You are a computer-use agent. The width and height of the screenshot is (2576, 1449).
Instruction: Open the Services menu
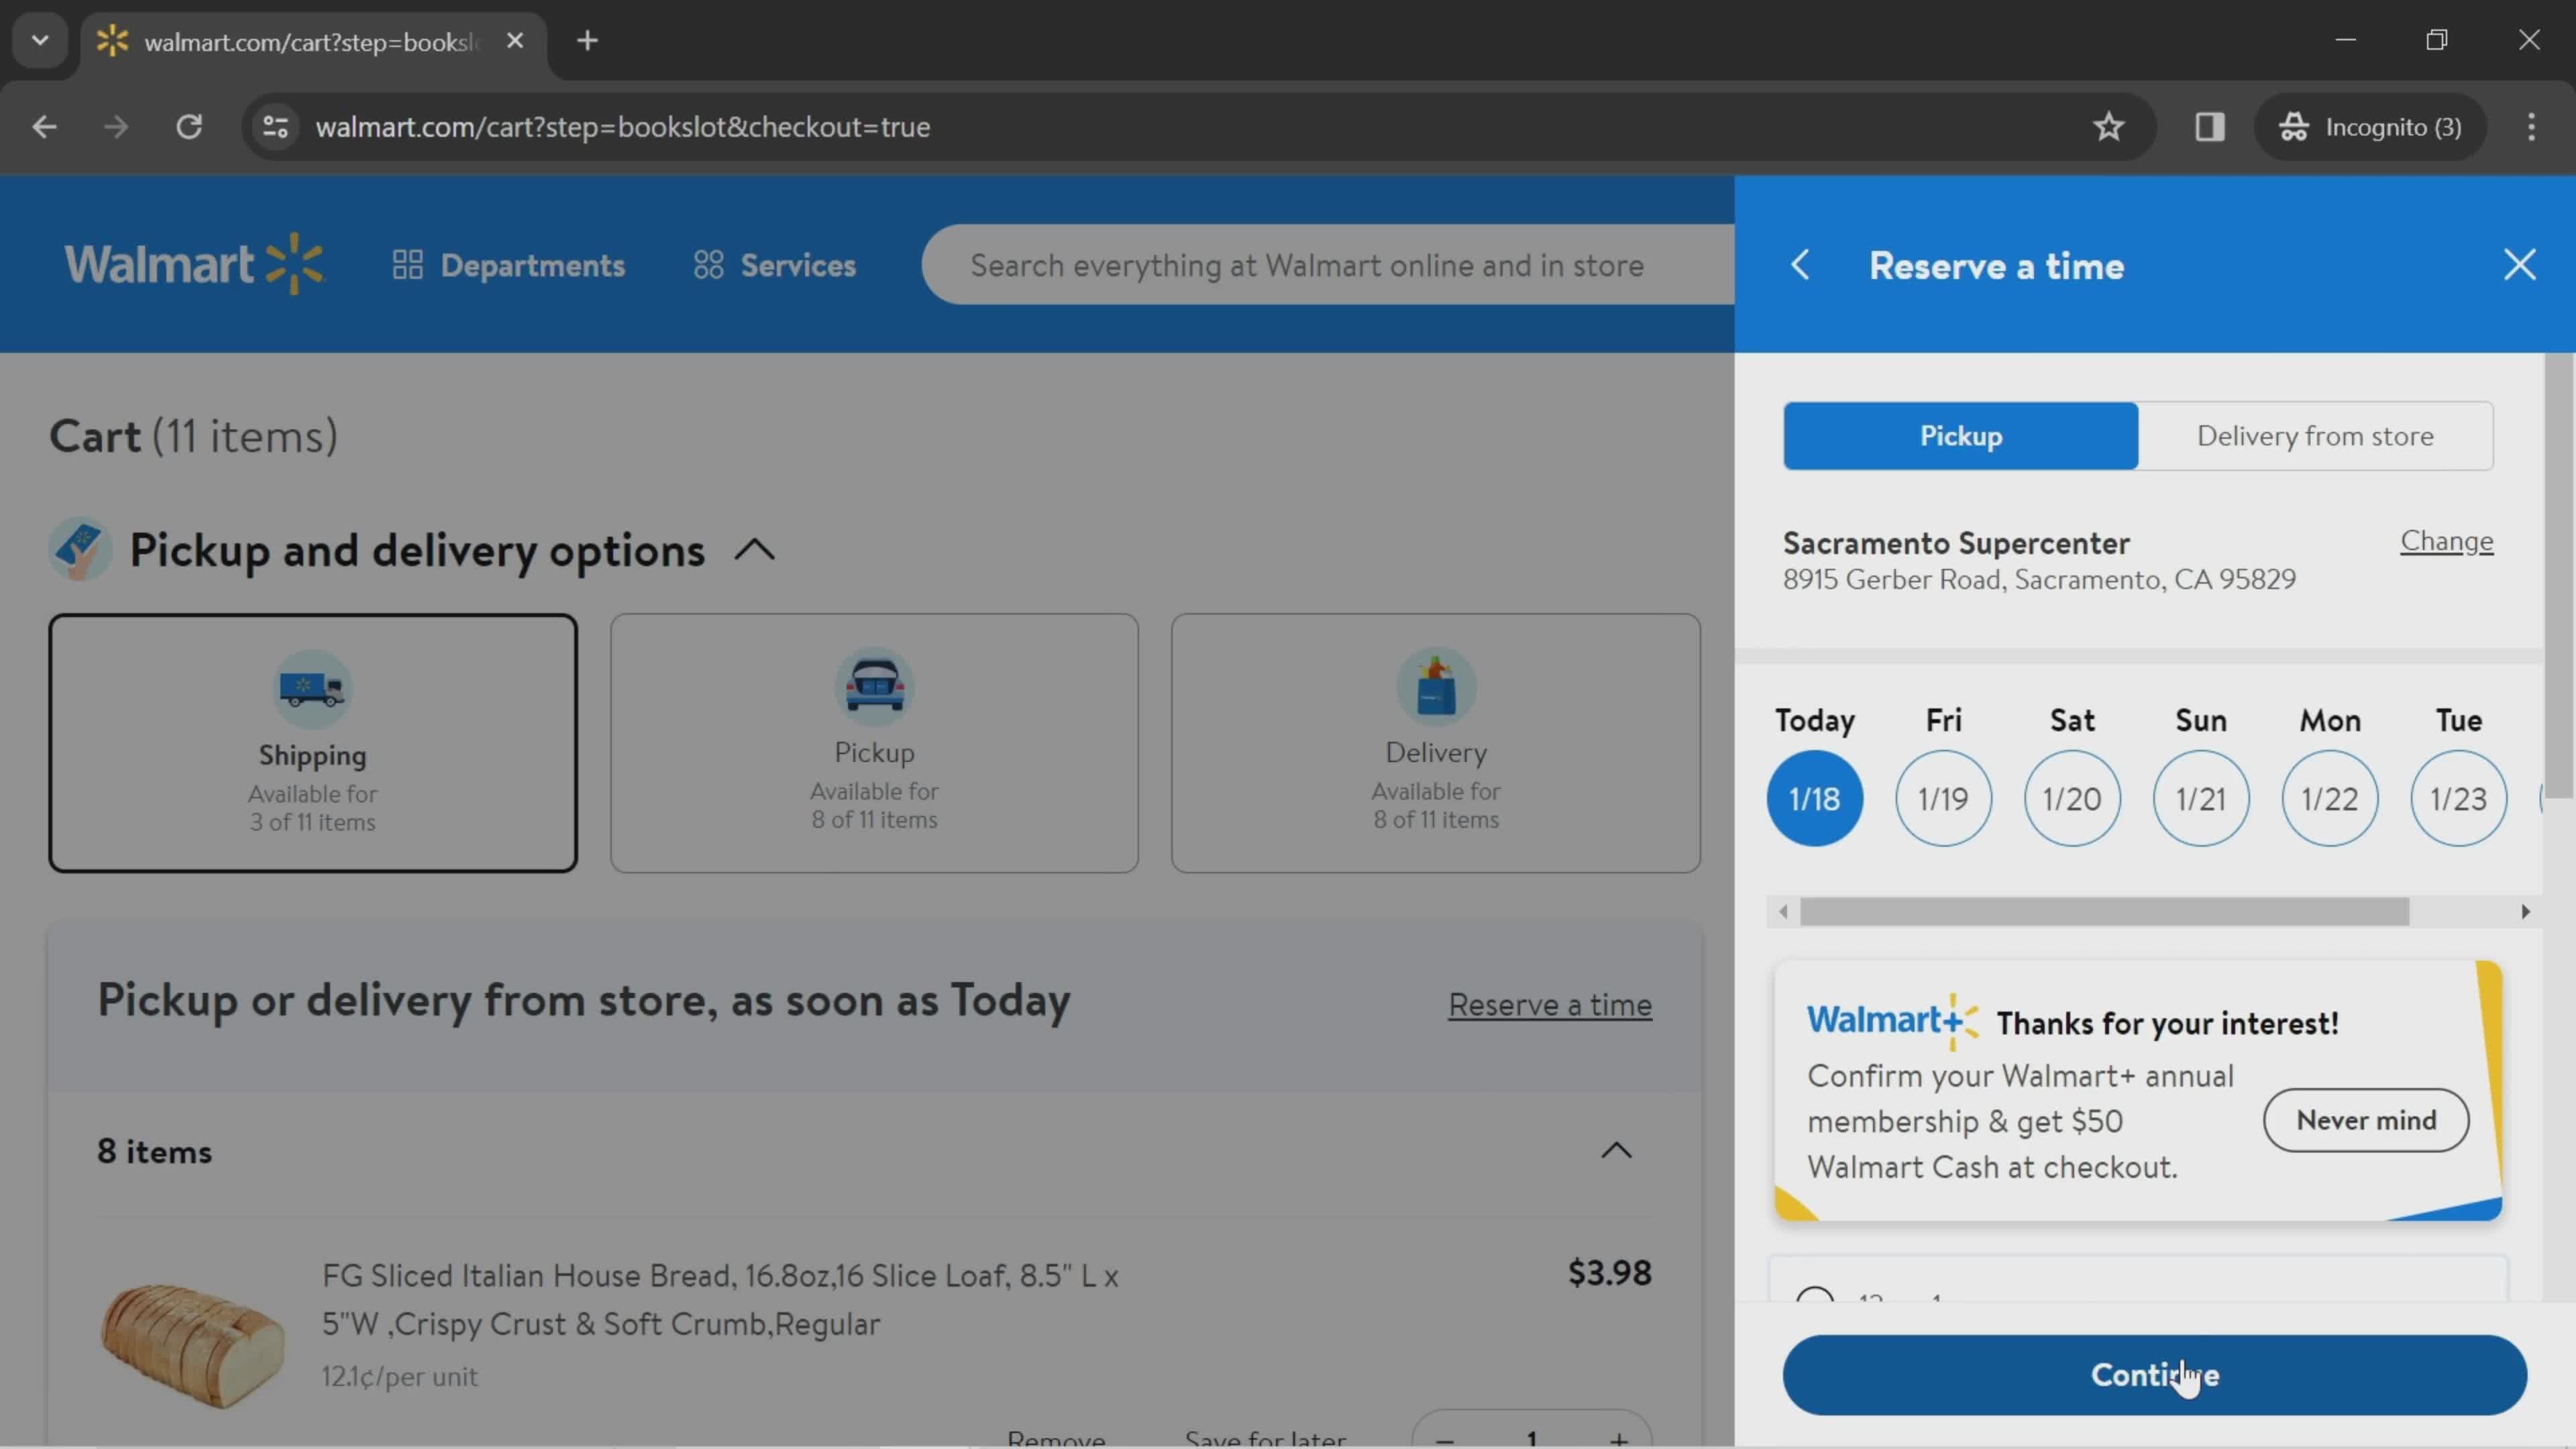tap(775, 265)
